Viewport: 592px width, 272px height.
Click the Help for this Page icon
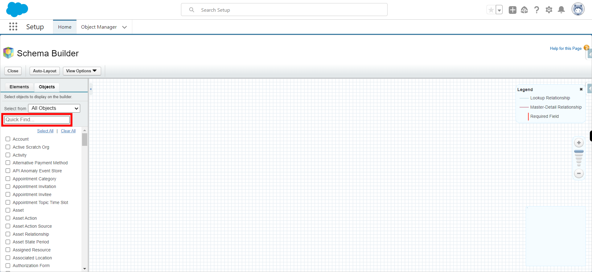586,48
